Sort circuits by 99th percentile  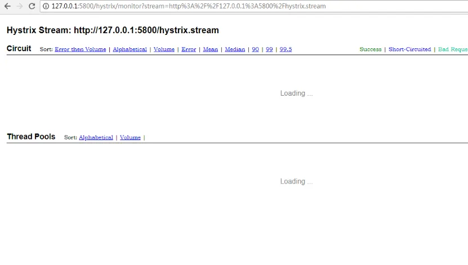(x=269, y=49)
